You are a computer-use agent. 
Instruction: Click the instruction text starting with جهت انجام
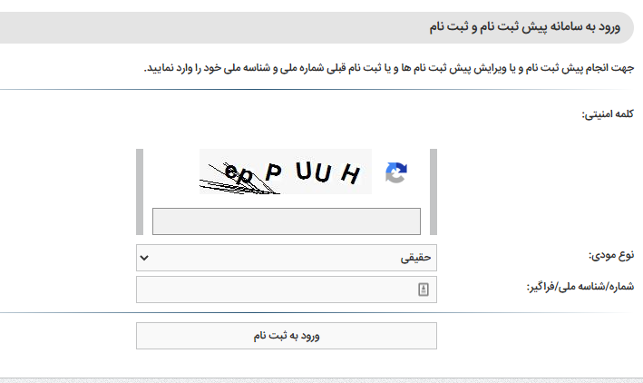click(x=389, y=68)
